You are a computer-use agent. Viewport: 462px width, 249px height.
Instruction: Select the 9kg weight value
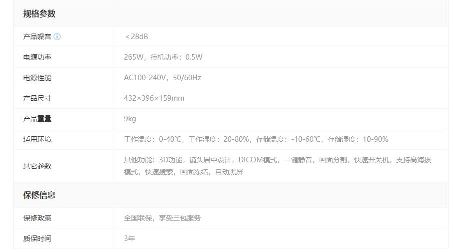coord(130,119)
